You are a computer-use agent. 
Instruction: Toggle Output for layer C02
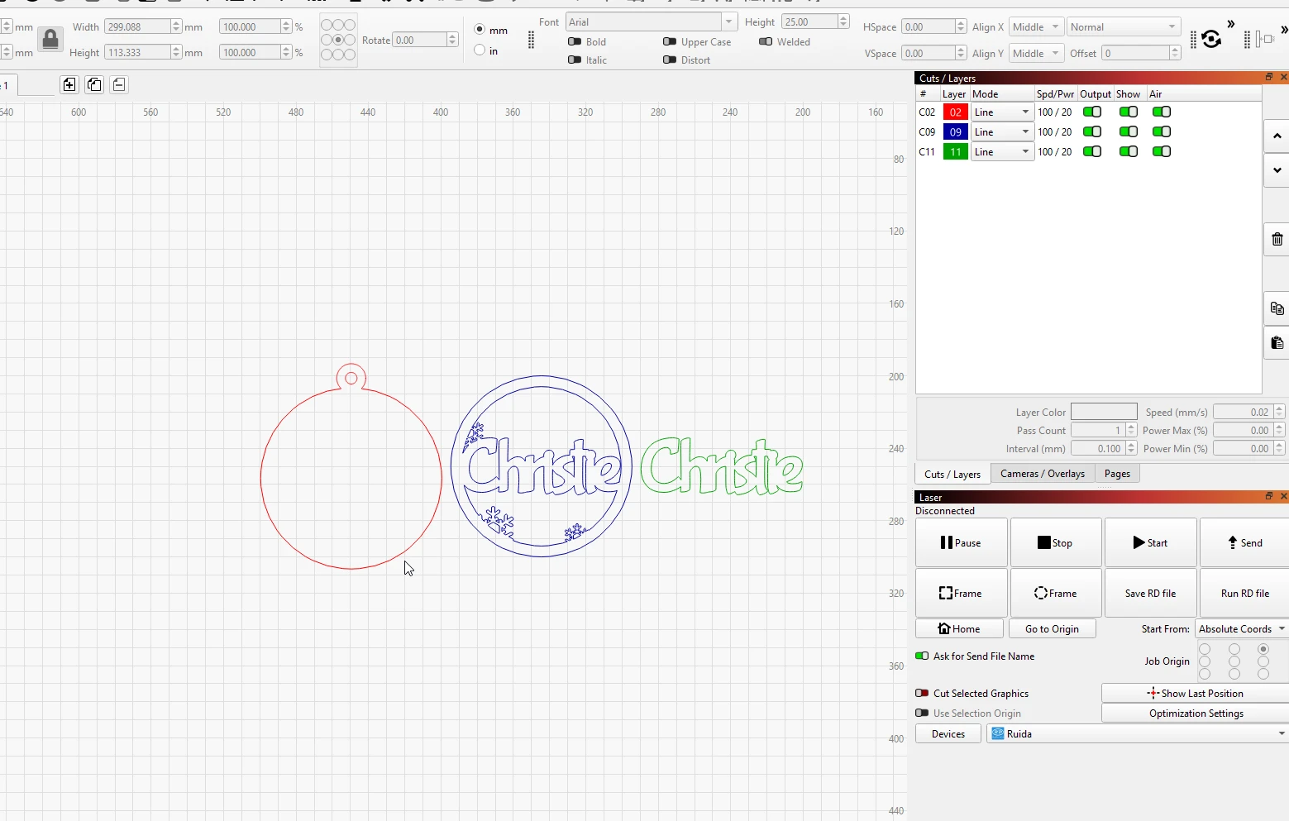[1092, 112]
